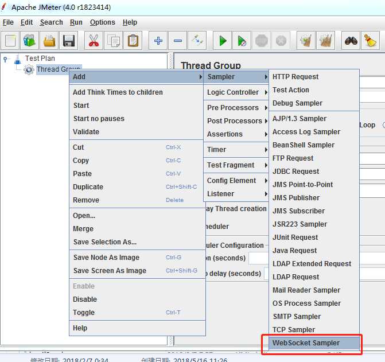Select TCP Sampler entry

pos(314,330)
